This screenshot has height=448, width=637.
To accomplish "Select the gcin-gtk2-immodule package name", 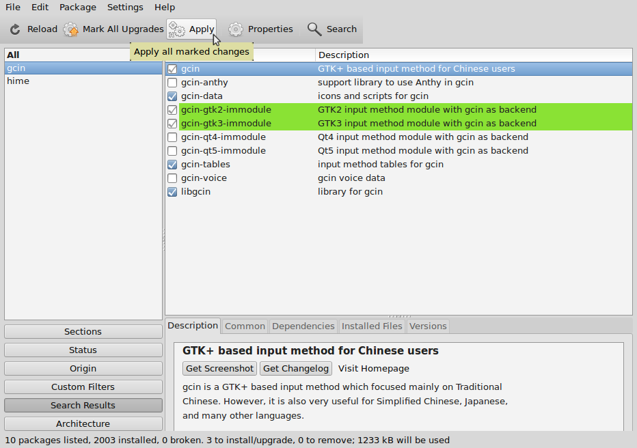I will (226, 109).
